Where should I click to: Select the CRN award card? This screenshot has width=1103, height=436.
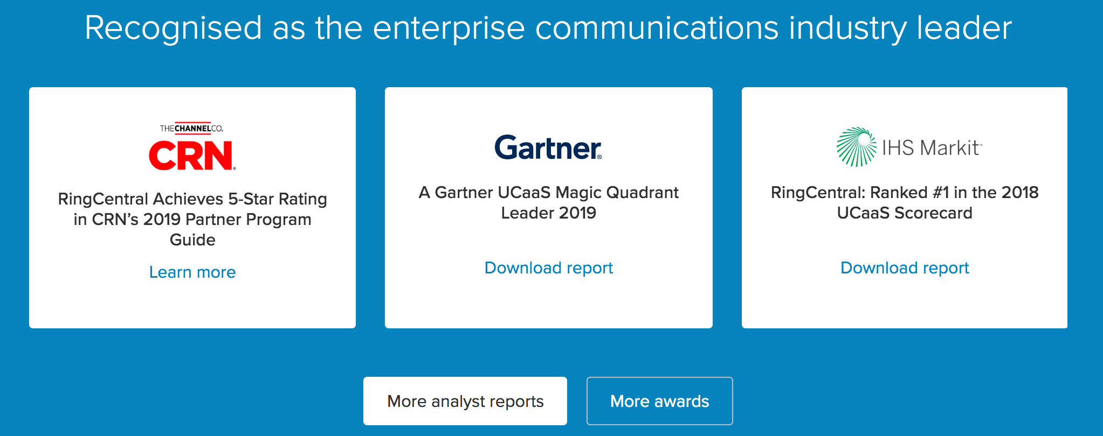(x=192, y=208)
